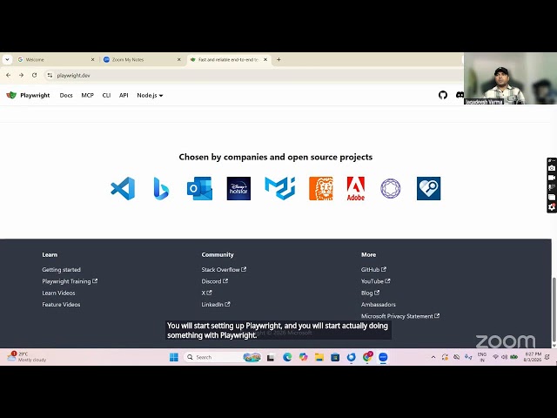557x418 pixels.
Task: Click the page vertical scrollbar thumb
Action: pos(554,308)
